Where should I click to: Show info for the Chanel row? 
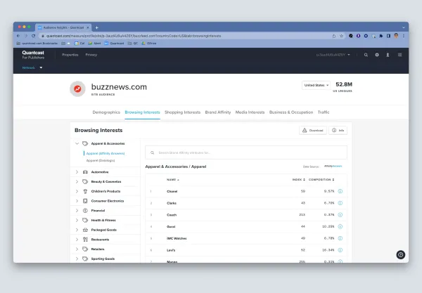[x=340, y=191]
